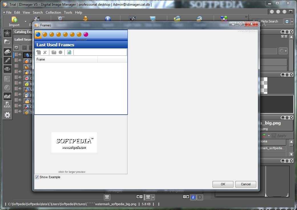Open the Edit menu
297x210 pixels.
tap(17, 13)
